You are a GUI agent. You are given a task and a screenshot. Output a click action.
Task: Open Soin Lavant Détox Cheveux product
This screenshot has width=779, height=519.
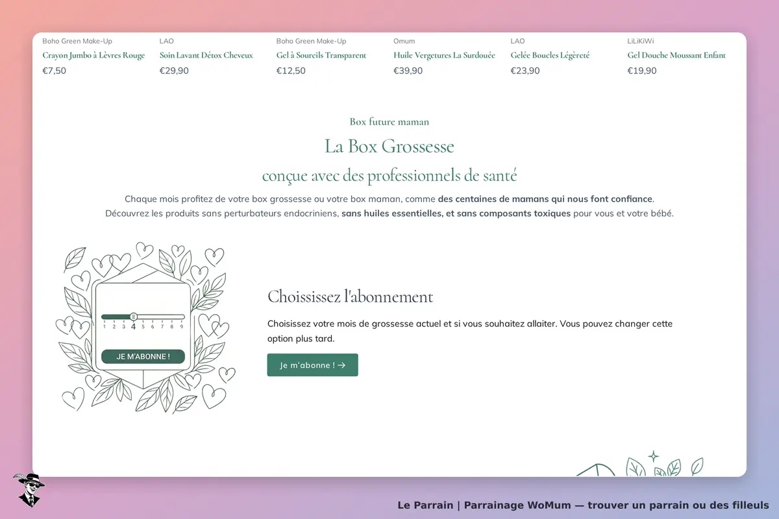click(x=206, y=55)
